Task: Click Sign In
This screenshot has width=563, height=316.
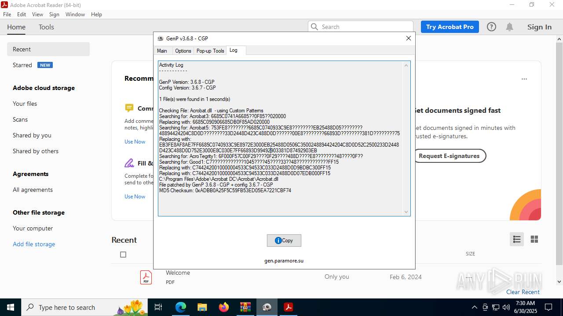Action: 539,27
